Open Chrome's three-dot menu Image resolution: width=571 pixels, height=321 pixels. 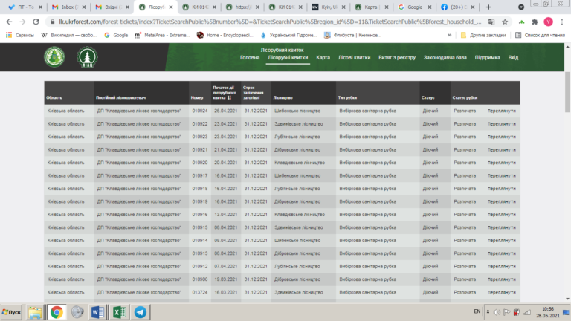562,22
